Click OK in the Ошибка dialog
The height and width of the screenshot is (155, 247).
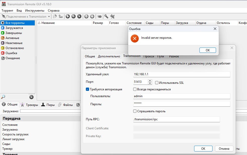[207, 50]
